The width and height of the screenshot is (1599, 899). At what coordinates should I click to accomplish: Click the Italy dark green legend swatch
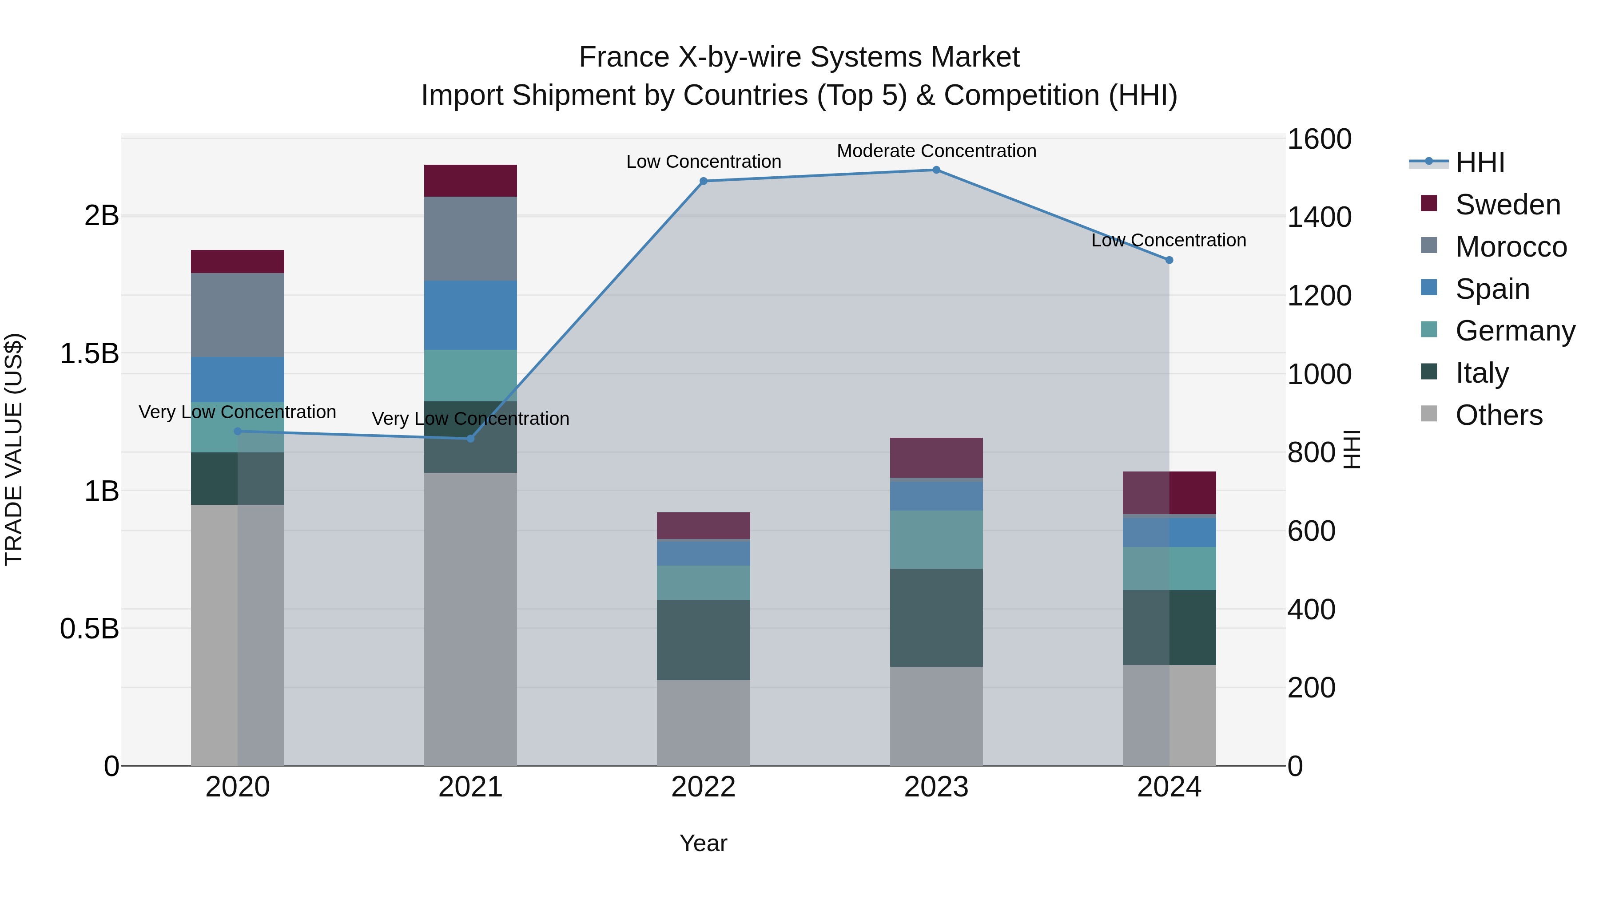coord(1429,372)
